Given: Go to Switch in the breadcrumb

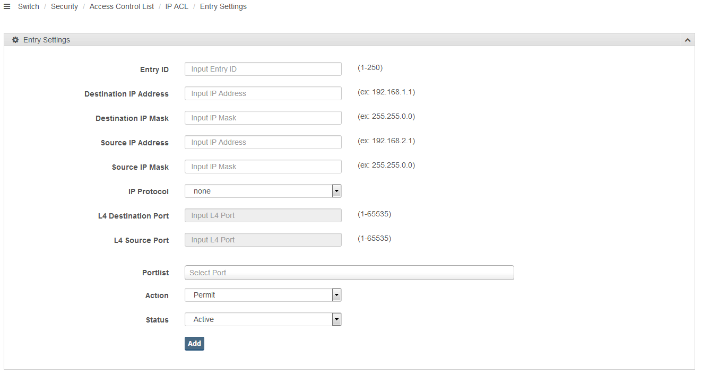Looking at the screenshot, I should point(29,6).
